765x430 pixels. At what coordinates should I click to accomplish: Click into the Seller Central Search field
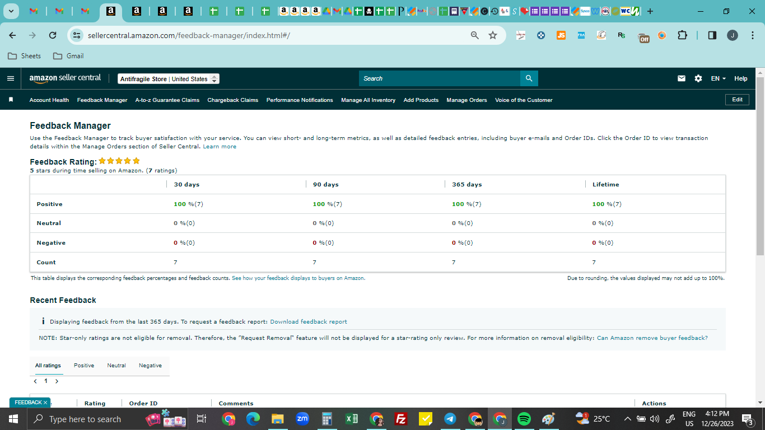point(440,78)
